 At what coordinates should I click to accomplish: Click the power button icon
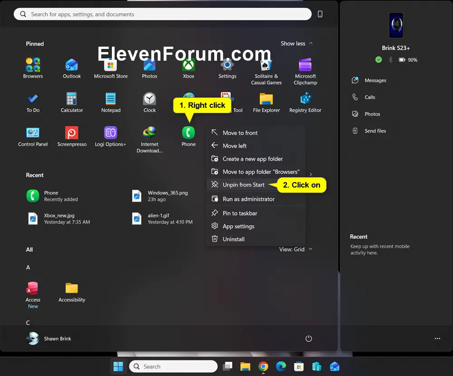coord(308,338)
